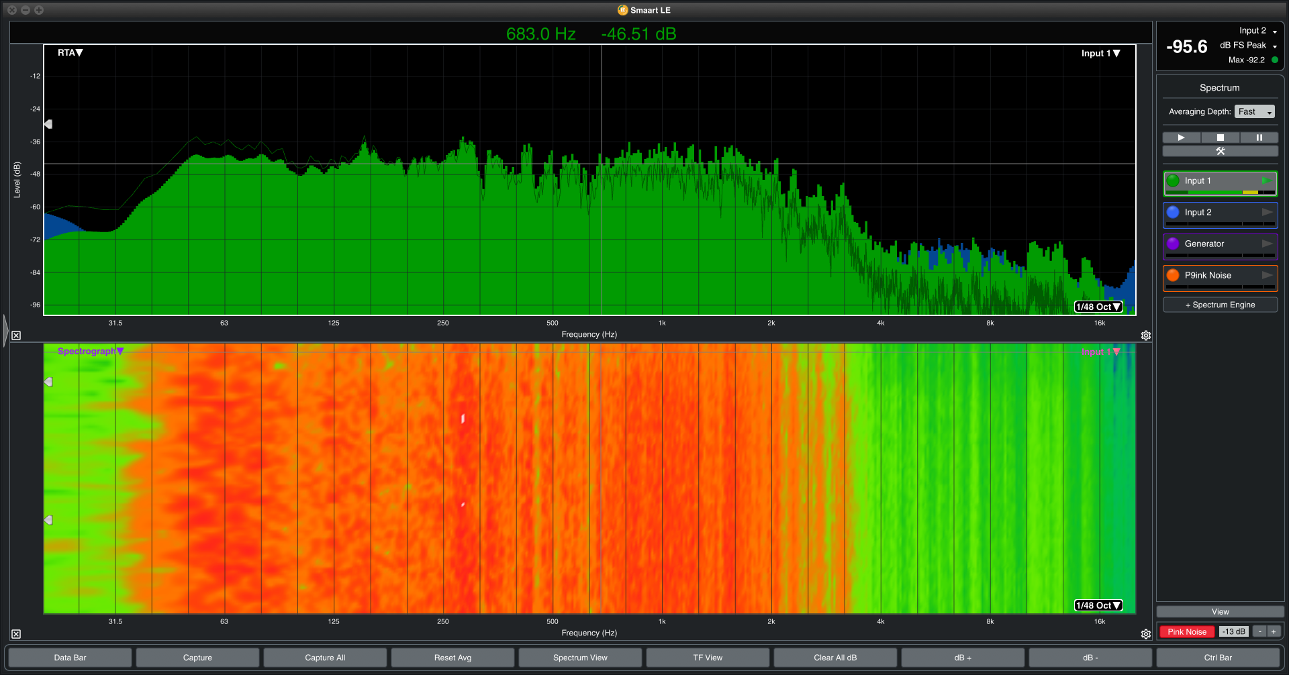This screenshot has width=1289, height=675.
Task: Click the dB + button
Action: pos(963,658)
